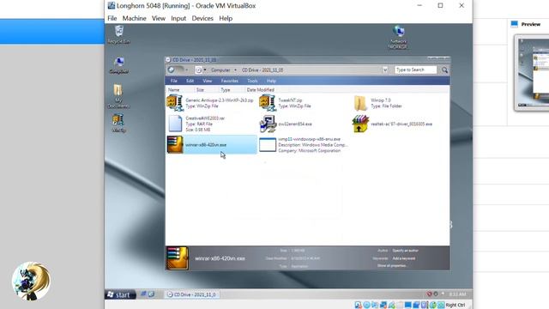Viewport: 549px width, 309px height.
Task: Expand the Computer breadcrumb arrow
Action: pos(235,70)
